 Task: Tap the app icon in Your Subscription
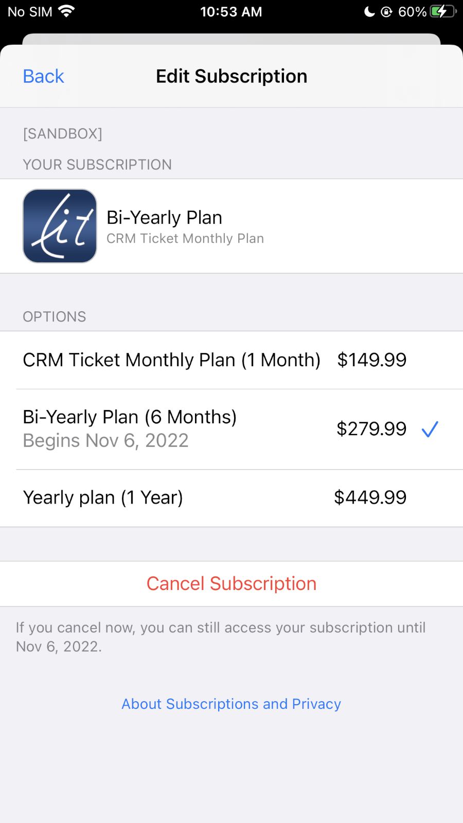[x=60, y=226]
